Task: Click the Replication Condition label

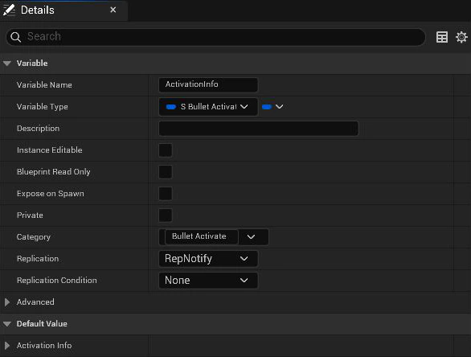Action: (x=57, y=281)
